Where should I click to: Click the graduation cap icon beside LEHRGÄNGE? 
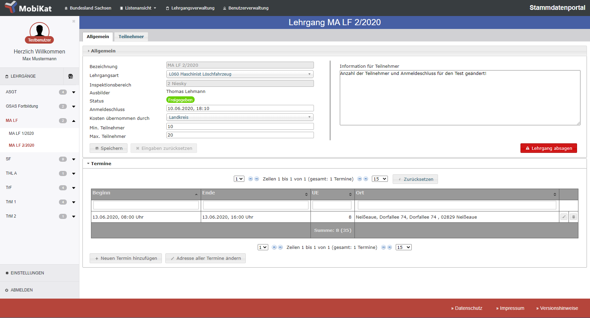(71, 76)
